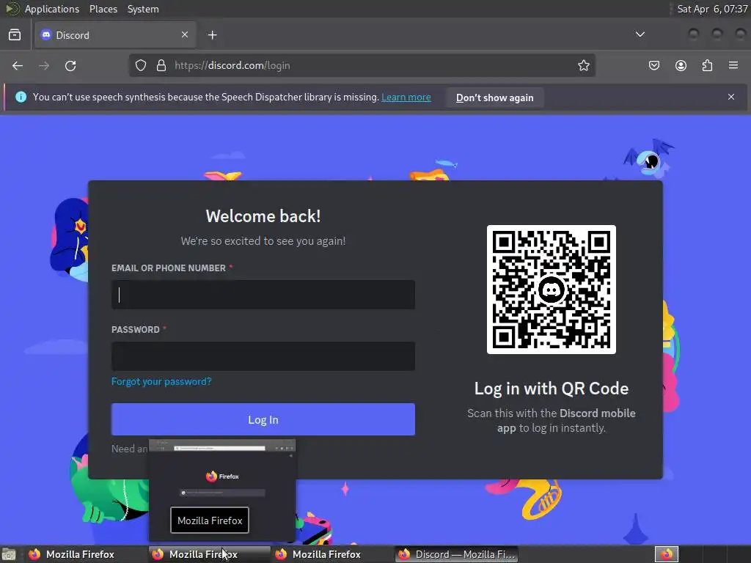The image size is (751, 563).
Task: Open the Firefox View icon beside the tabs
Action: pyautogui.click(x=15, y=35)
